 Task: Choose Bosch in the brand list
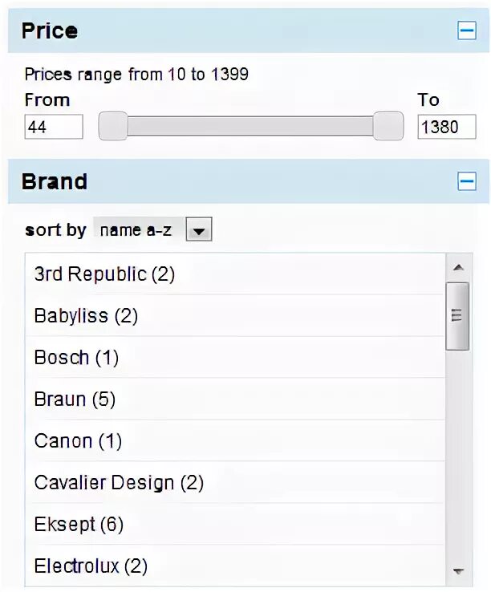pyautogui.click(x=76, y=358)
